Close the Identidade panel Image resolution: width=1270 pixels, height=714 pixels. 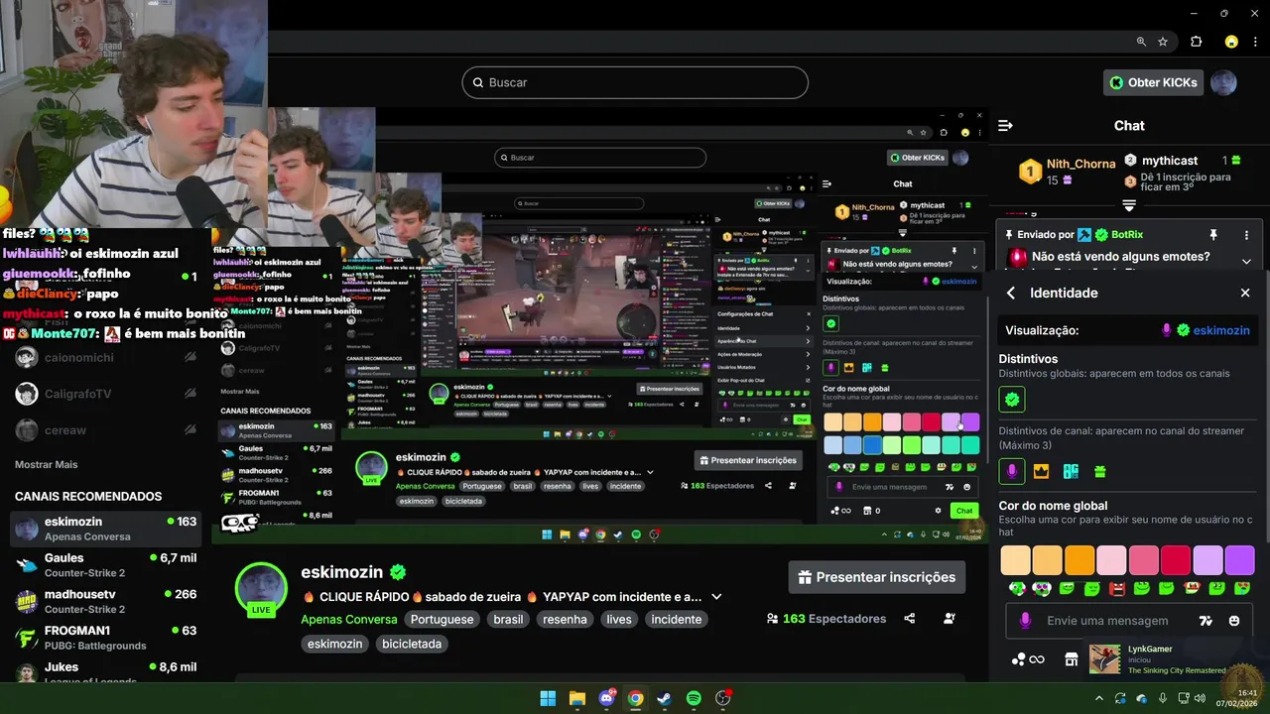point(1245,293)
